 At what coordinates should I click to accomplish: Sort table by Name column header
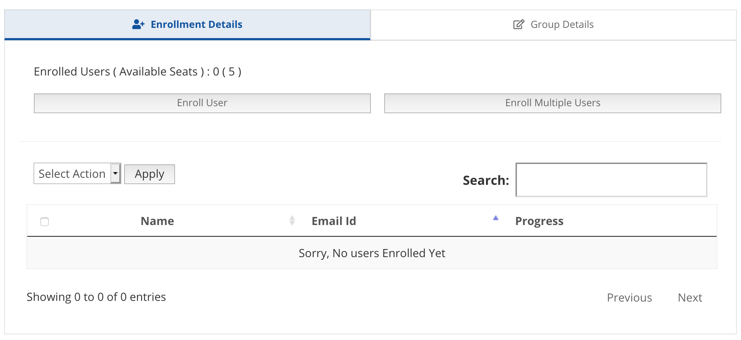pyautogui.click(x=157, y=221)
